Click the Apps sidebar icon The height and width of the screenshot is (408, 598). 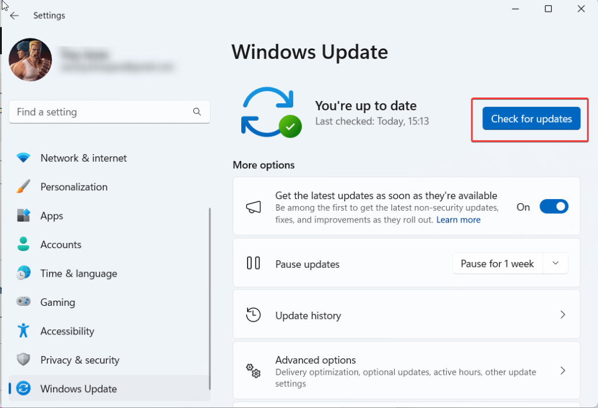pyautogui.click(x=23, y=216)
